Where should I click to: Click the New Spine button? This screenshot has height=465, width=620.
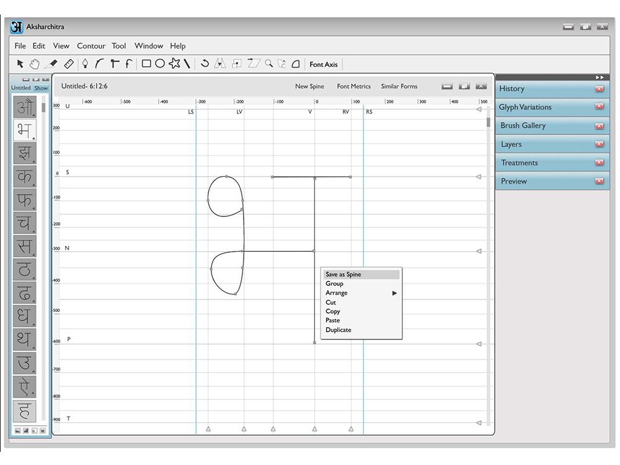[x=309, y=86]
